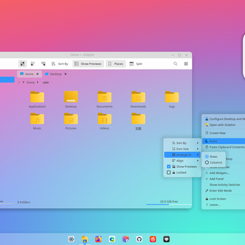Click the 9 Folders status text

24,202
